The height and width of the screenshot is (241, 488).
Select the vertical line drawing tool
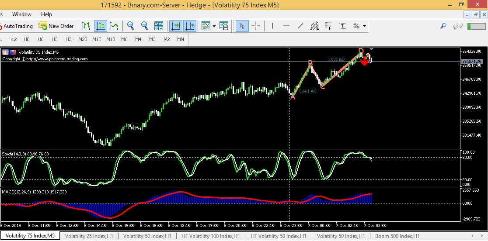tap(272, 26)
